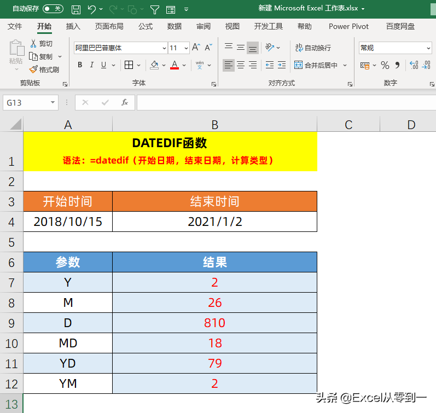Open the 文件 menu tab
The height and width of the screenshot is (413, 436).
point(15,26)
